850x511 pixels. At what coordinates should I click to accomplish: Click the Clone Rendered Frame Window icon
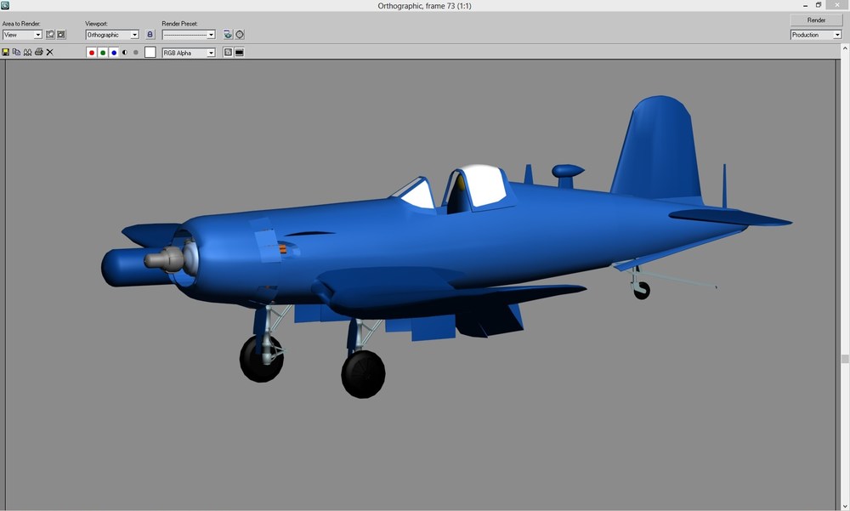(x=28, y=52)
